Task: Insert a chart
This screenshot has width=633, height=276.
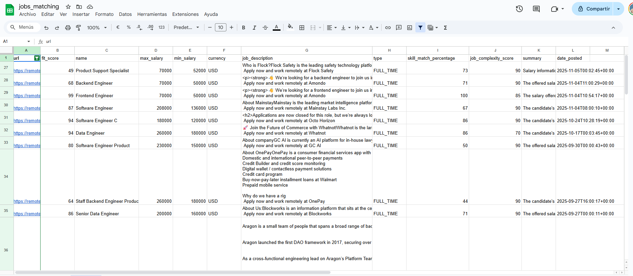Action: pyautogui.click(x=410, y=28)
